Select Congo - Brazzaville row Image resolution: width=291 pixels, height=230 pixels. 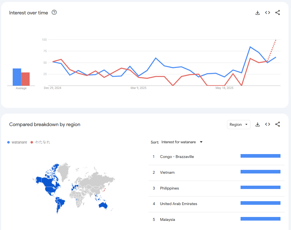216,157
